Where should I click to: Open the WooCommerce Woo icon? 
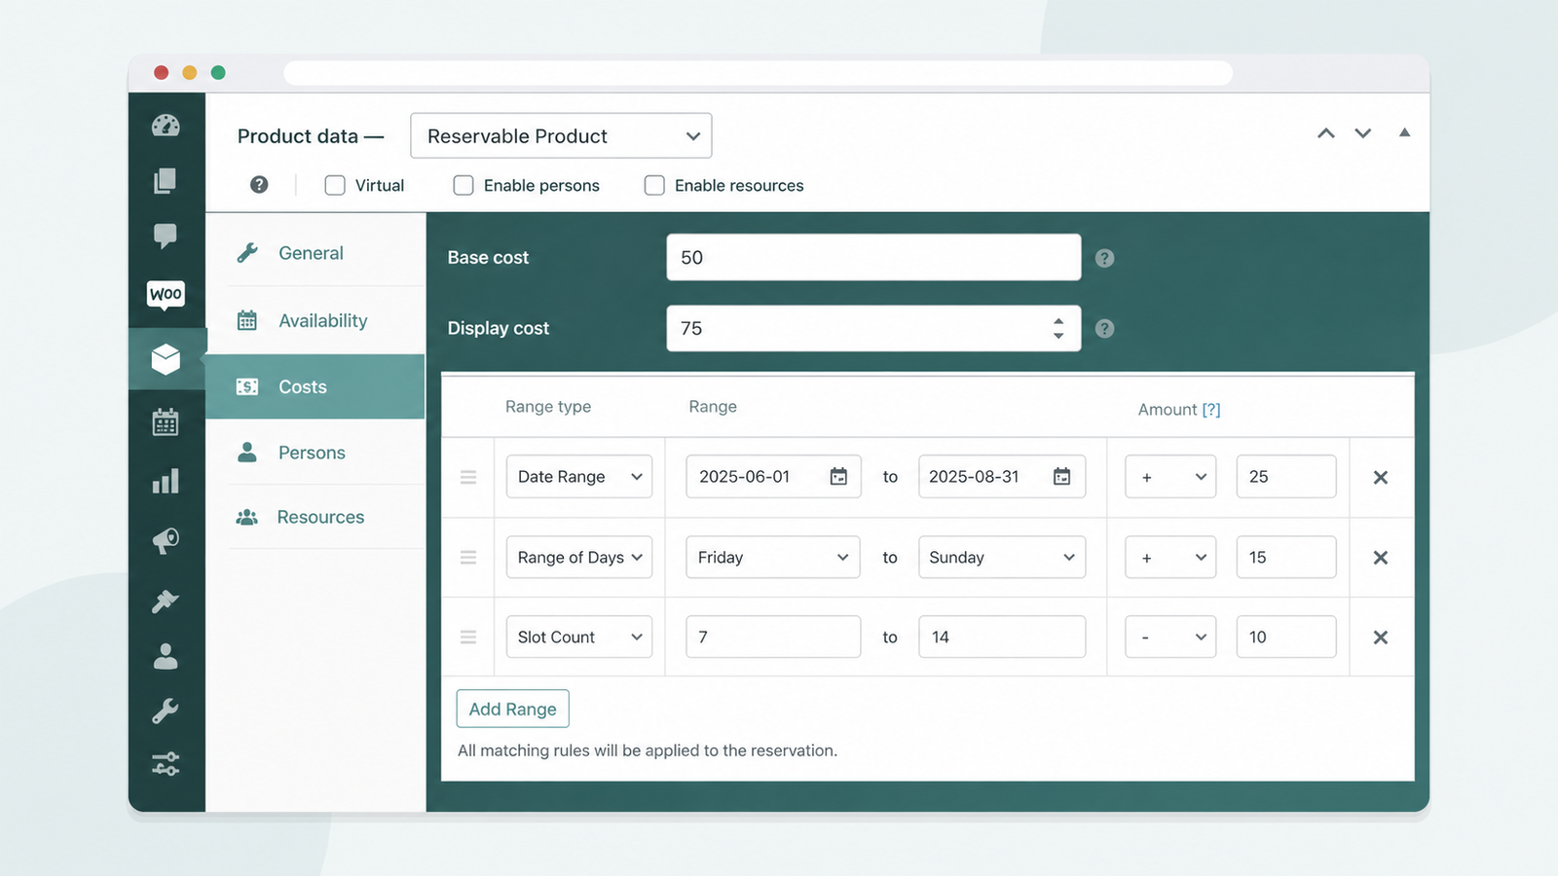(166, 294)
